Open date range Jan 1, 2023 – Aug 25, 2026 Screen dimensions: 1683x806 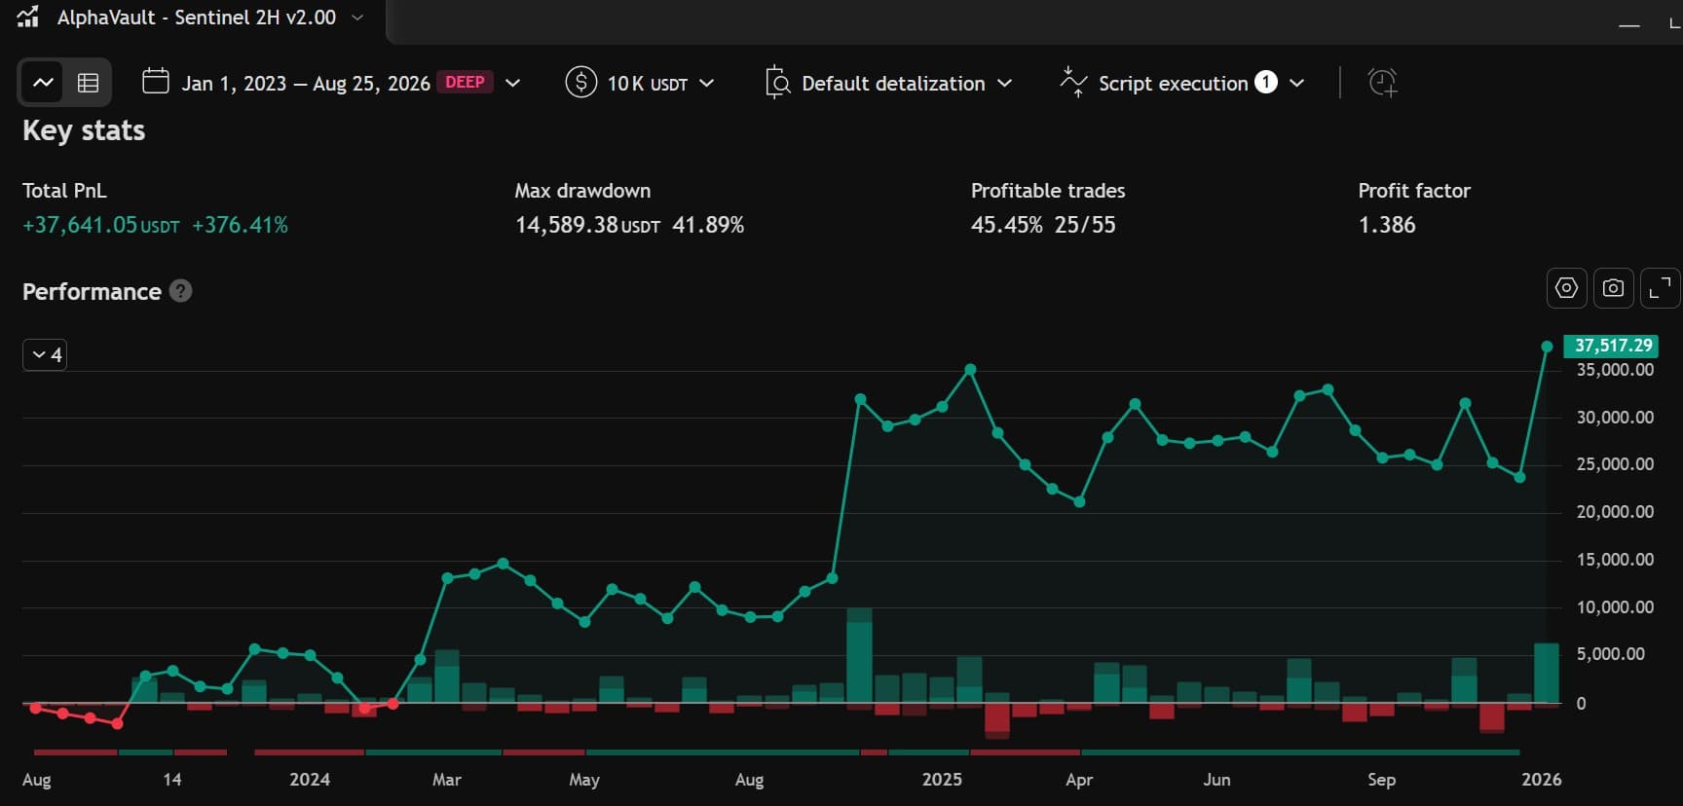click(x=306, y=84)
